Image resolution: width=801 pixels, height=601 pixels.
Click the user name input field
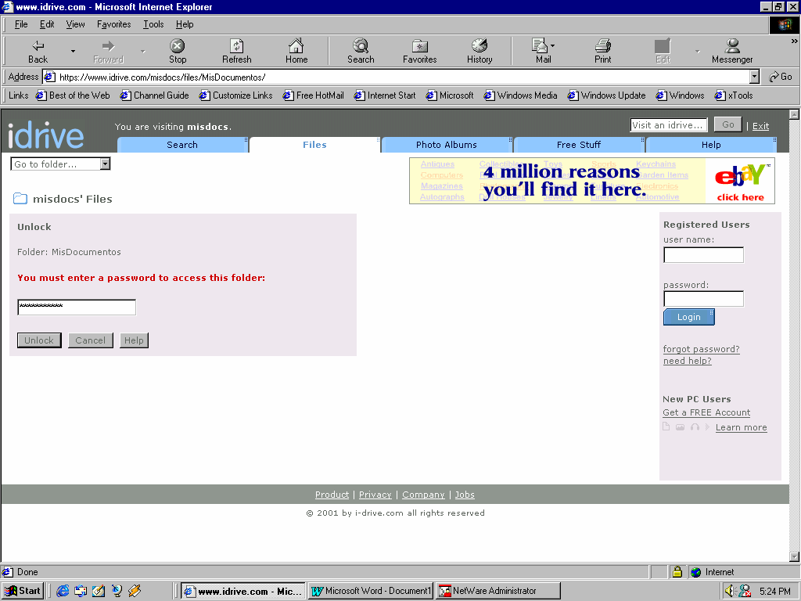click(703, 255)
